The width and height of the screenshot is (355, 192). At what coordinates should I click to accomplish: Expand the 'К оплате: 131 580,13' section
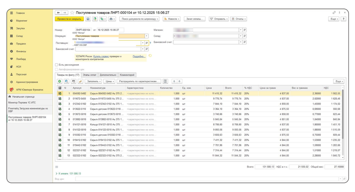[57, 174]
